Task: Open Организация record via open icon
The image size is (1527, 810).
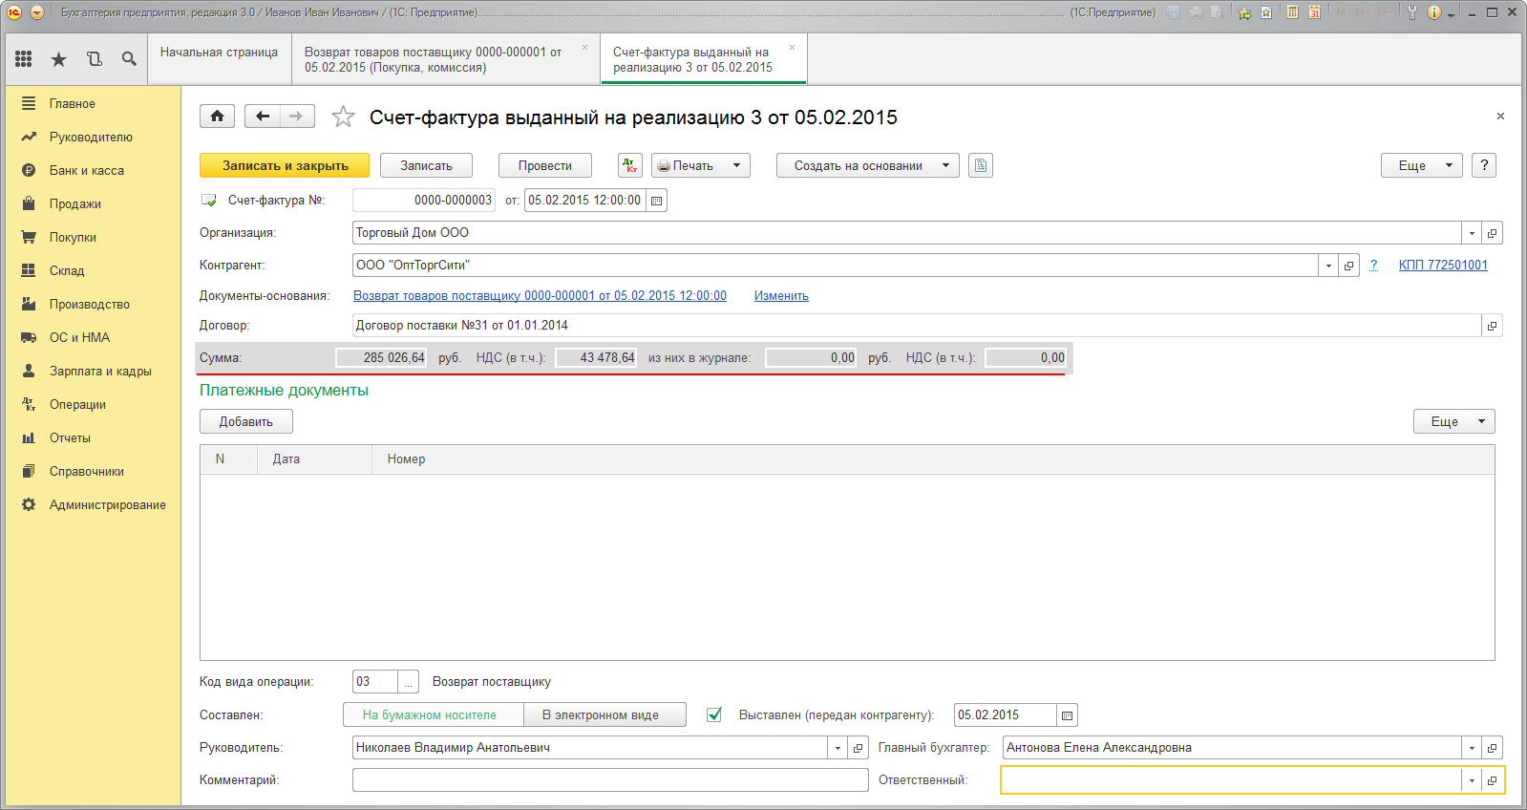Action: click(x=1492, y=233)
